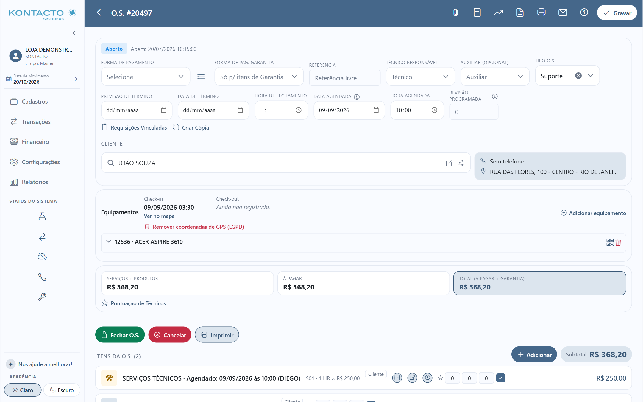Image resolution: width=643 pixels, height=402 pixels.
Task: Open the clock icon on Serviços Técnicos row
Action: click(427, 378)
